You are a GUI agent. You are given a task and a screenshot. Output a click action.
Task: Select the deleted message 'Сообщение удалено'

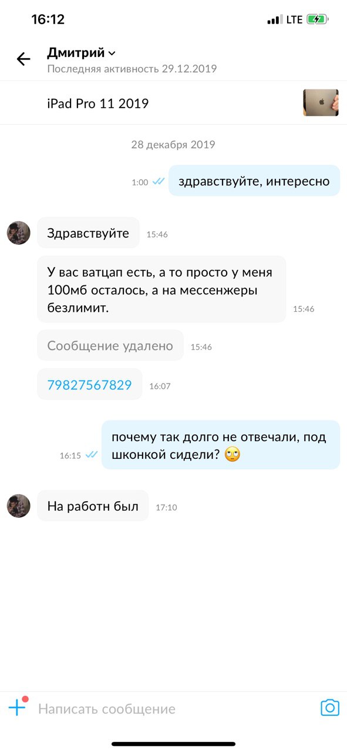pos(110,345)
